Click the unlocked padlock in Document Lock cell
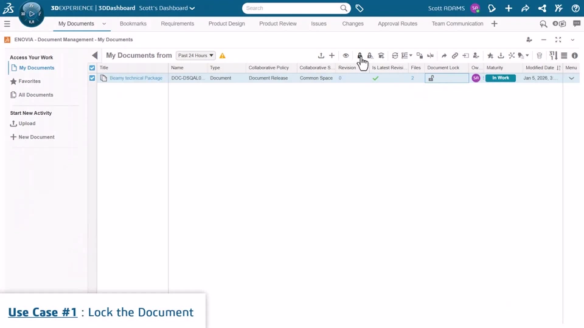This screenshot has height=328, width=584. point(431,78)
